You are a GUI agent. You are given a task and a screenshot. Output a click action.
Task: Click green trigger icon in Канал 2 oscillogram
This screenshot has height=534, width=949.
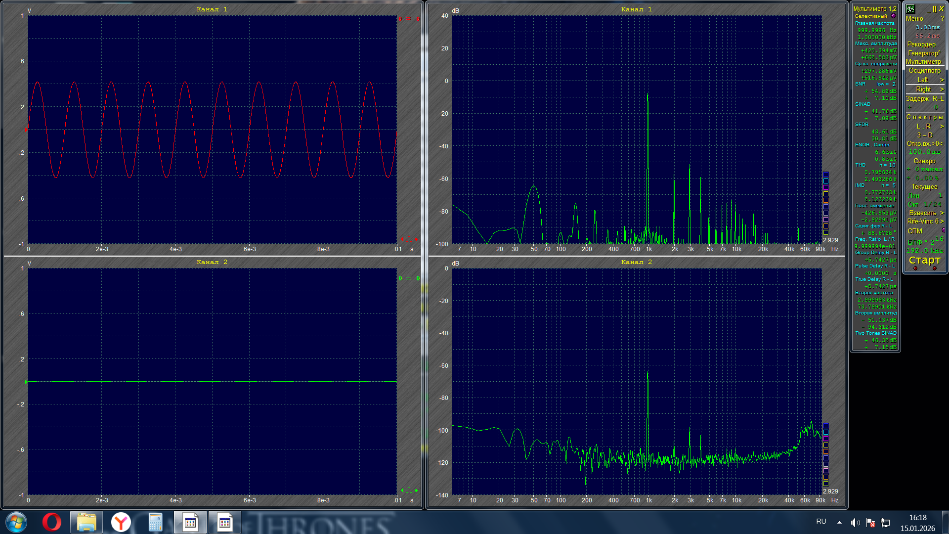[409, 490]
